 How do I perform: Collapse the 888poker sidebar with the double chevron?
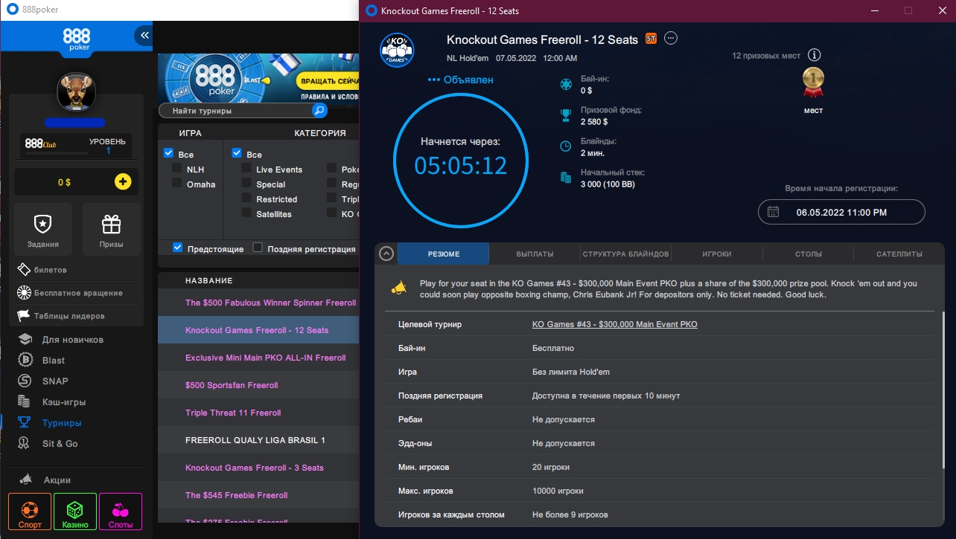[x=144, y=35]
